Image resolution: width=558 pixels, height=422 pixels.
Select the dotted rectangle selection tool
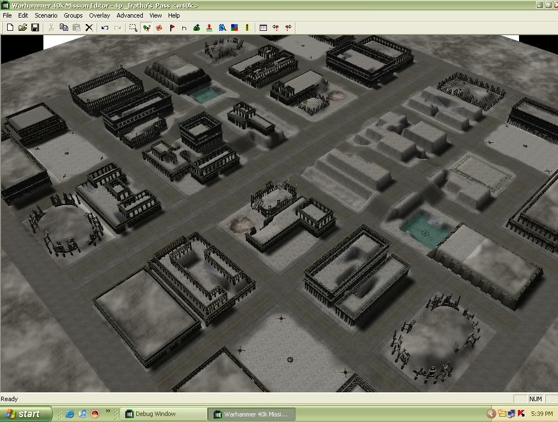pos(133,27)
